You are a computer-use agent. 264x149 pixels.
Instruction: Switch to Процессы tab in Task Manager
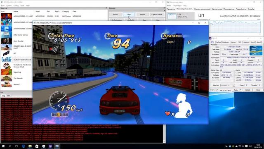[171, 9]
